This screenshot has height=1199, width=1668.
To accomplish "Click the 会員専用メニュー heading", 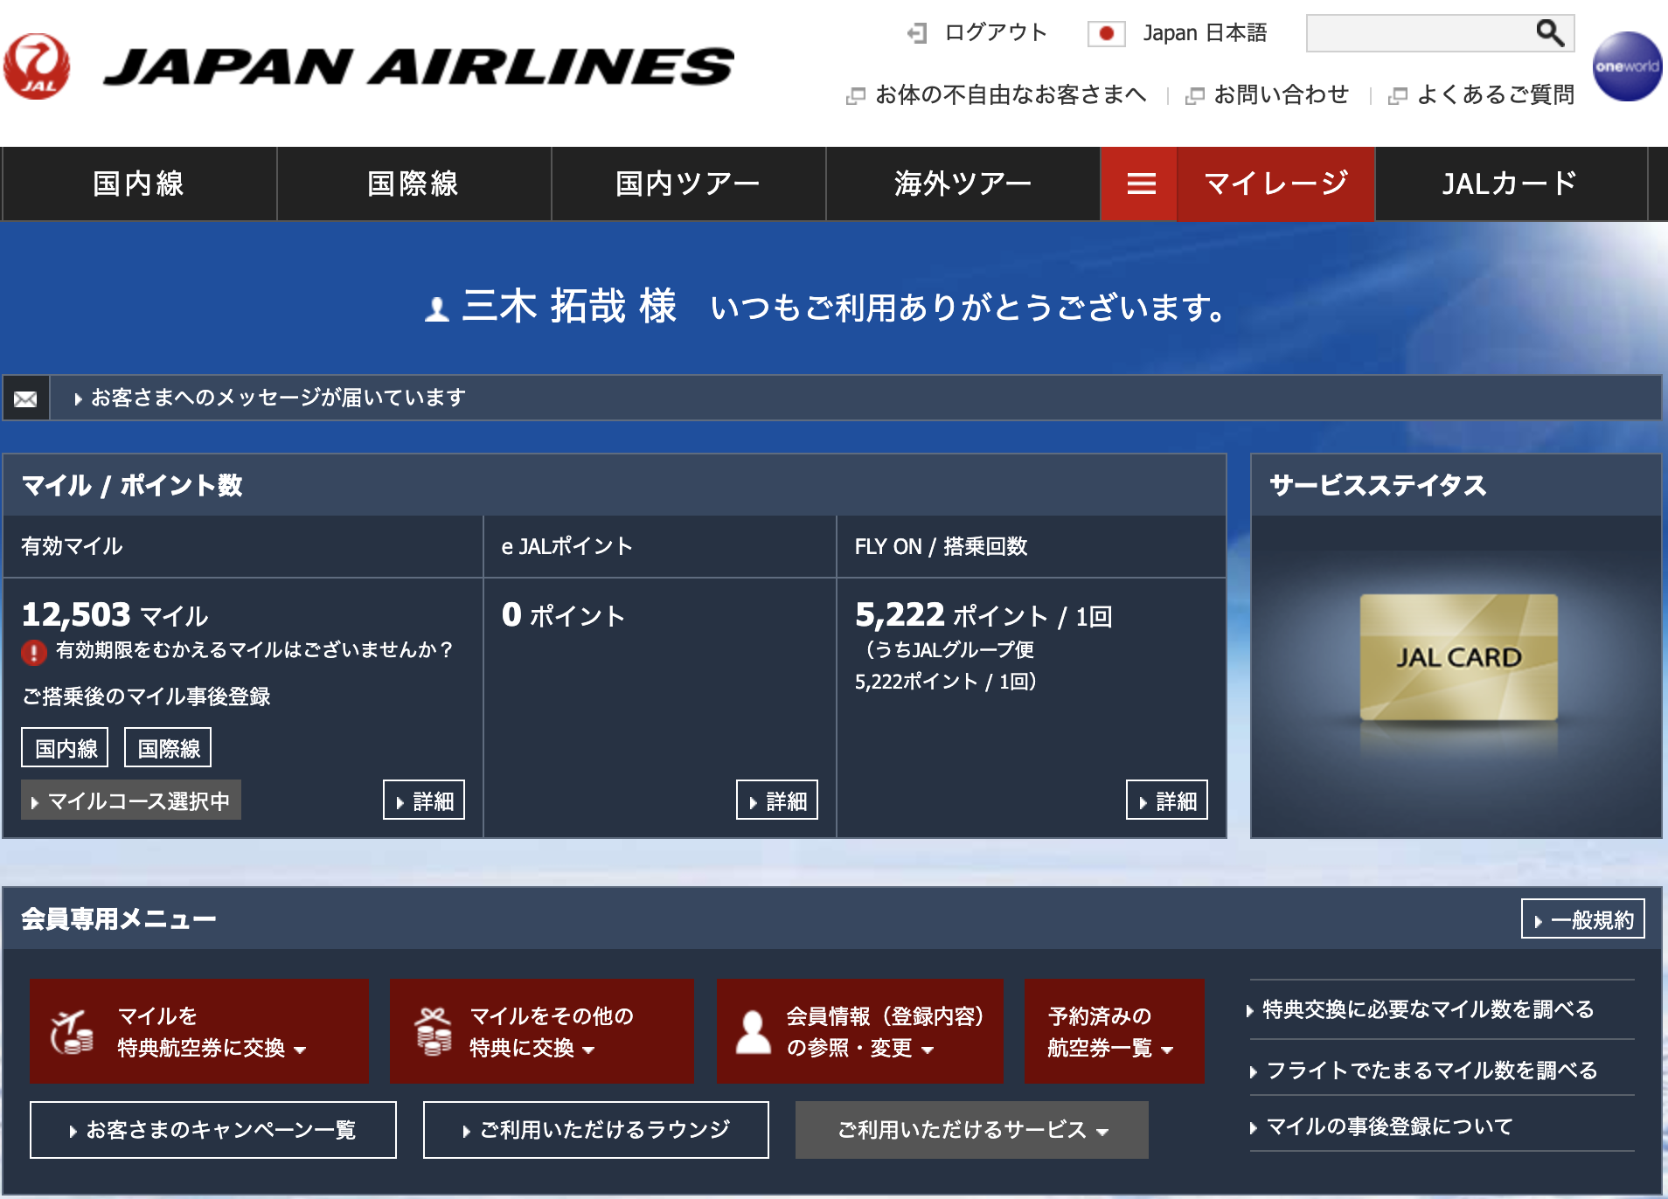I will [x=119, y=918].
